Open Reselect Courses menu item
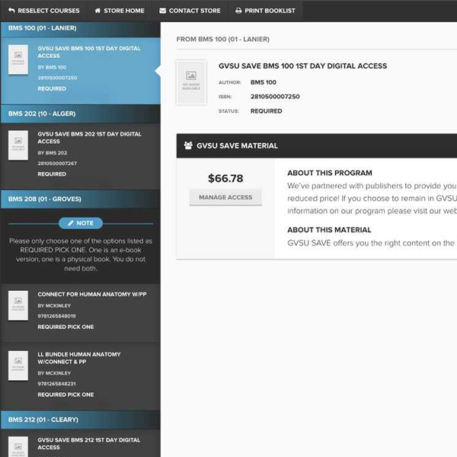Screen dimensions: 457x457 (44, 11)
